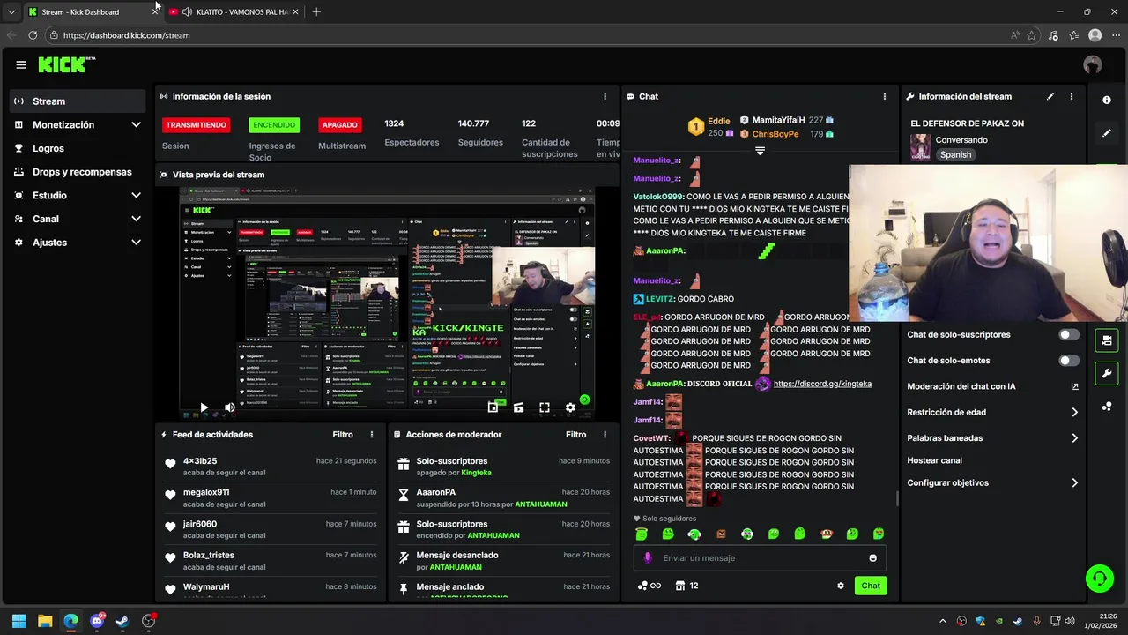The width and height of the screenshot is (1128, 635).
Task: Open options menu of Información de la sesión
Action: [x=605, y=96]
